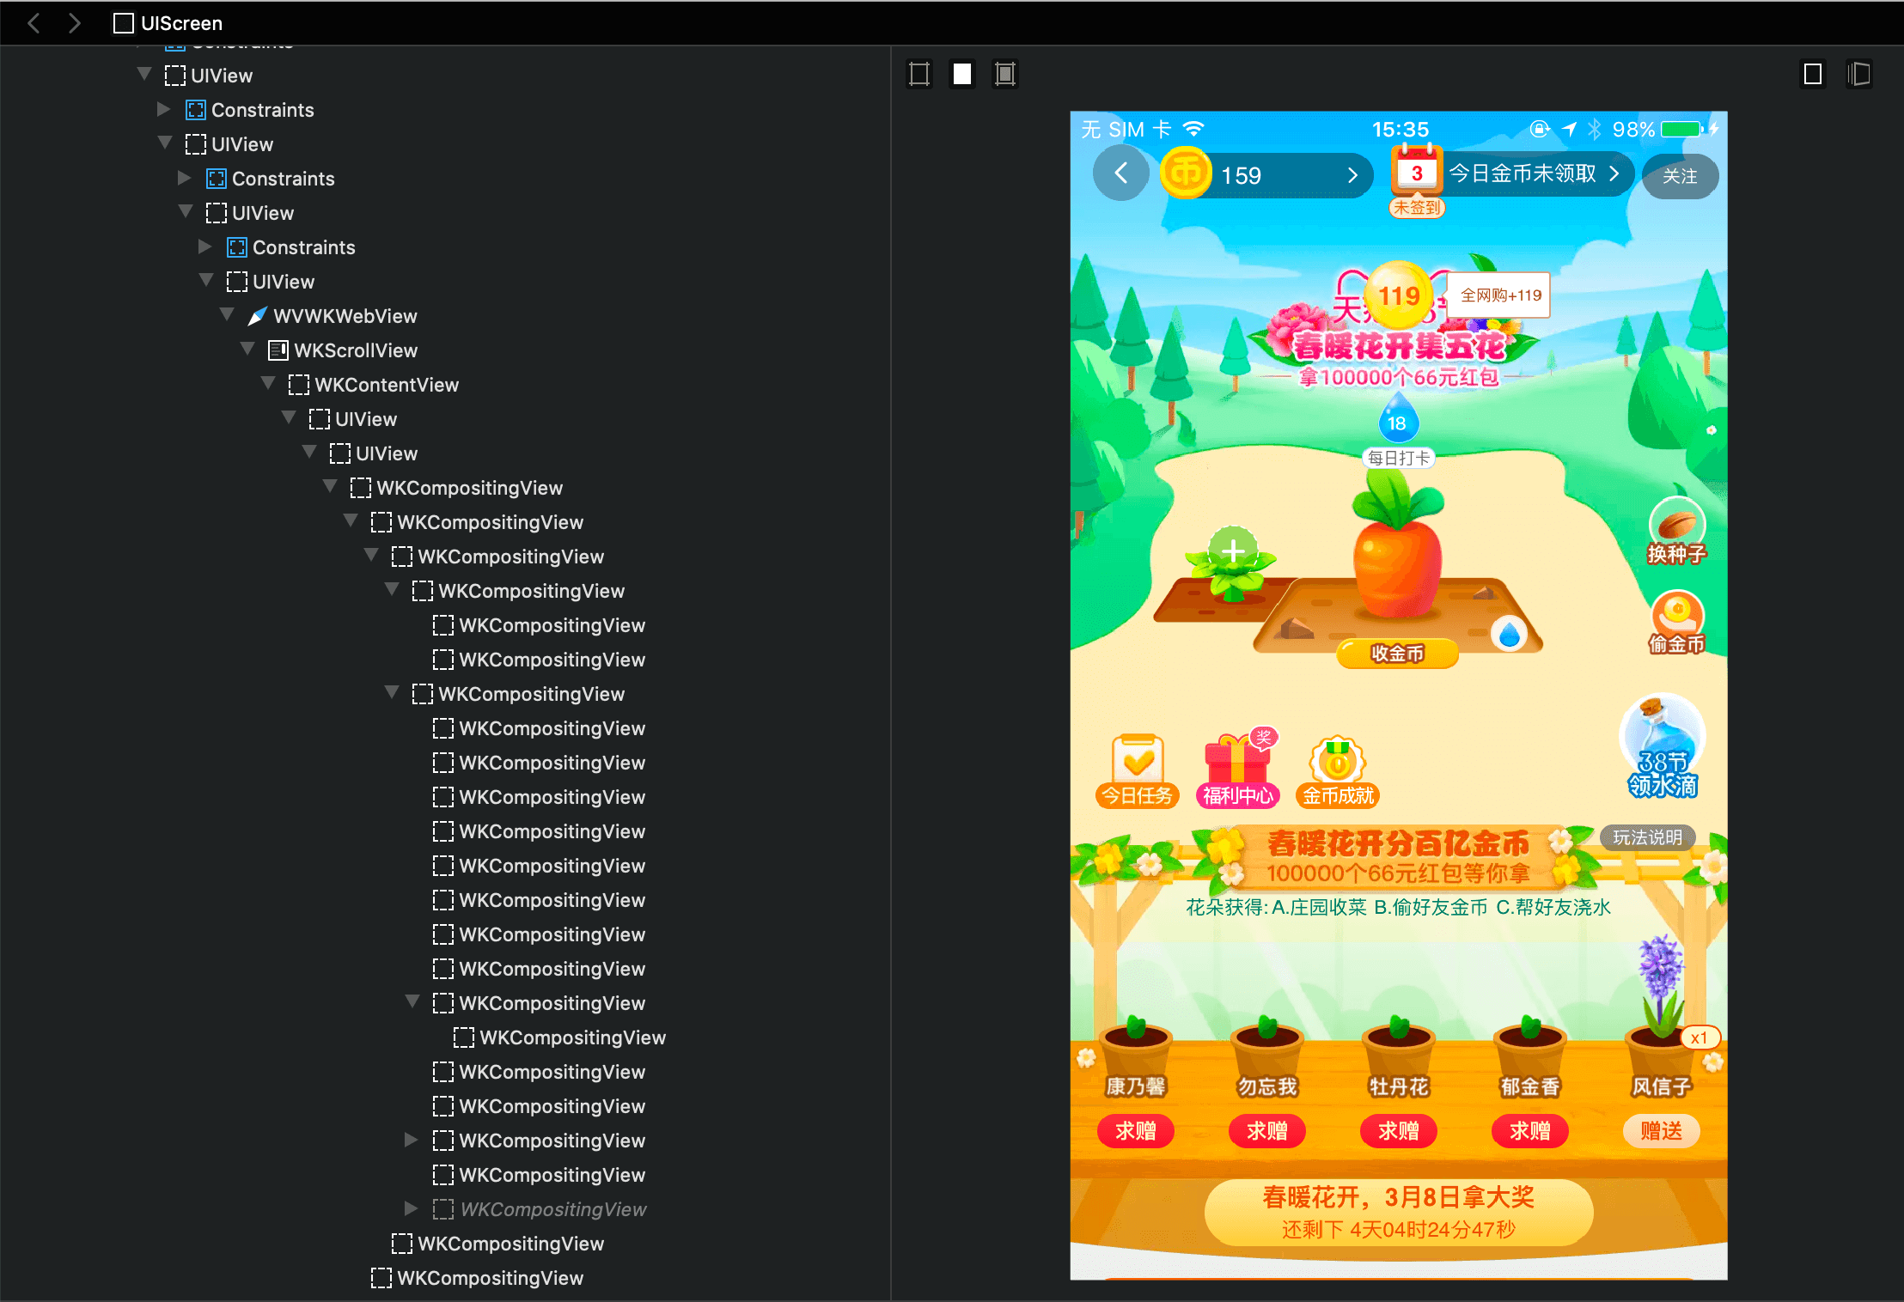This screenshot has width=1904, height=1302.
Task: Click the back navigation arrow in toolbar
Action: [34, 23]
